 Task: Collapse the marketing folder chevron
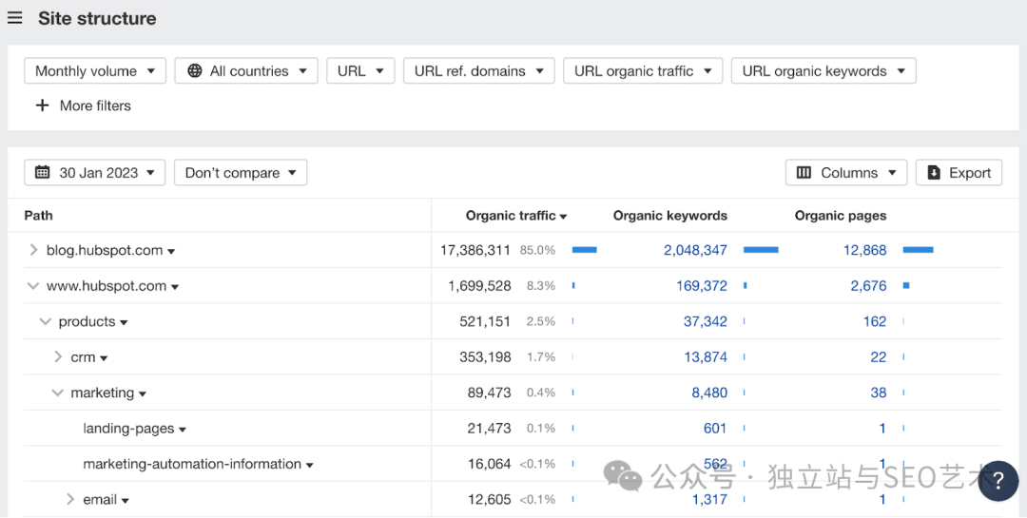pyautogui.click(x=58, y=393)
